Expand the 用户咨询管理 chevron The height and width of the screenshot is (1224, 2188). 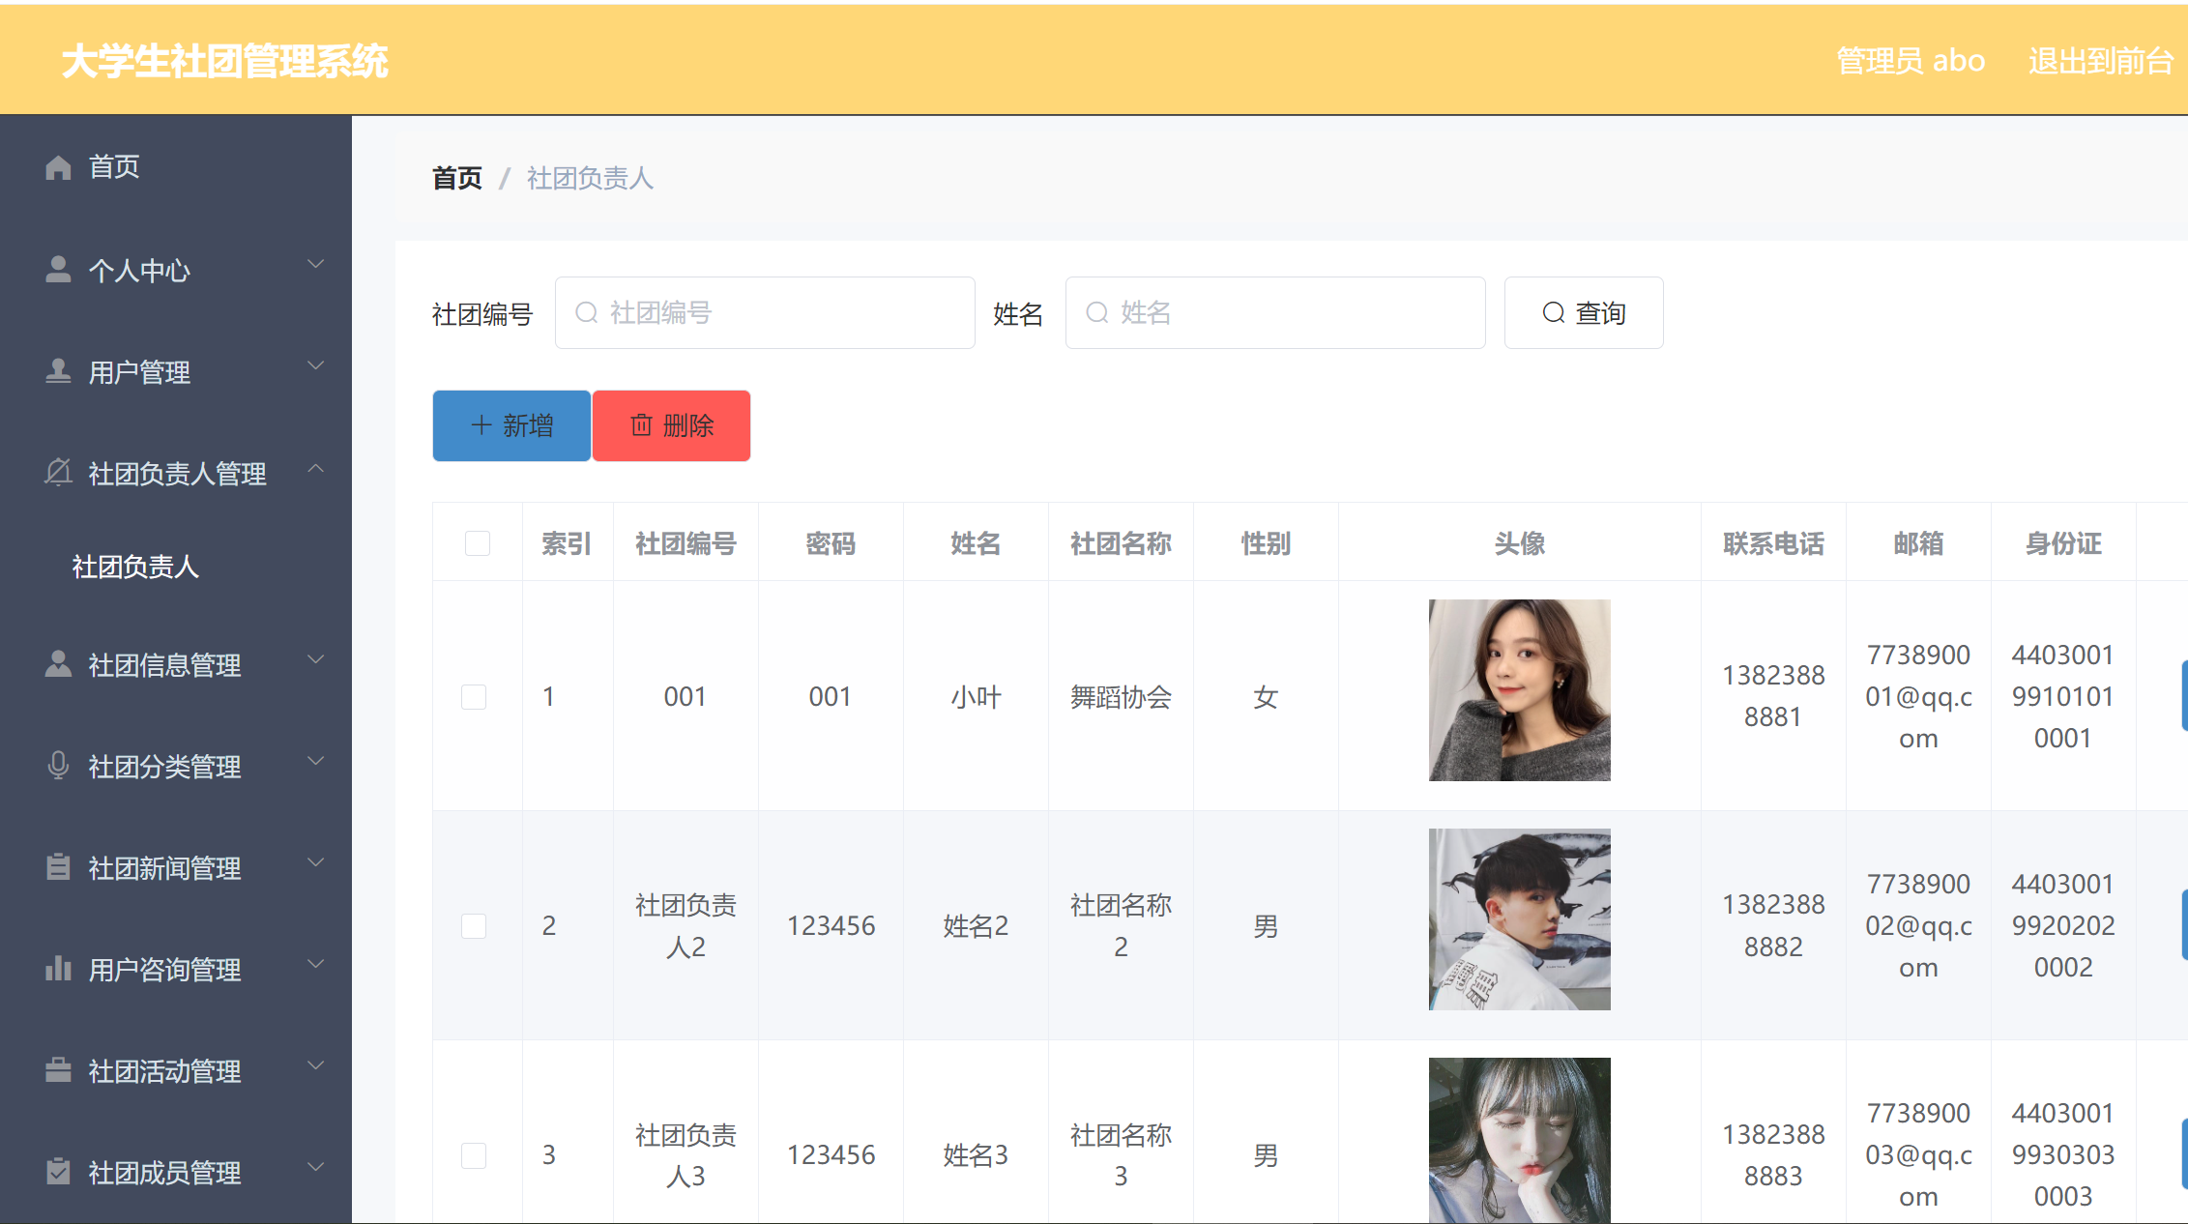tap(315, 964)
